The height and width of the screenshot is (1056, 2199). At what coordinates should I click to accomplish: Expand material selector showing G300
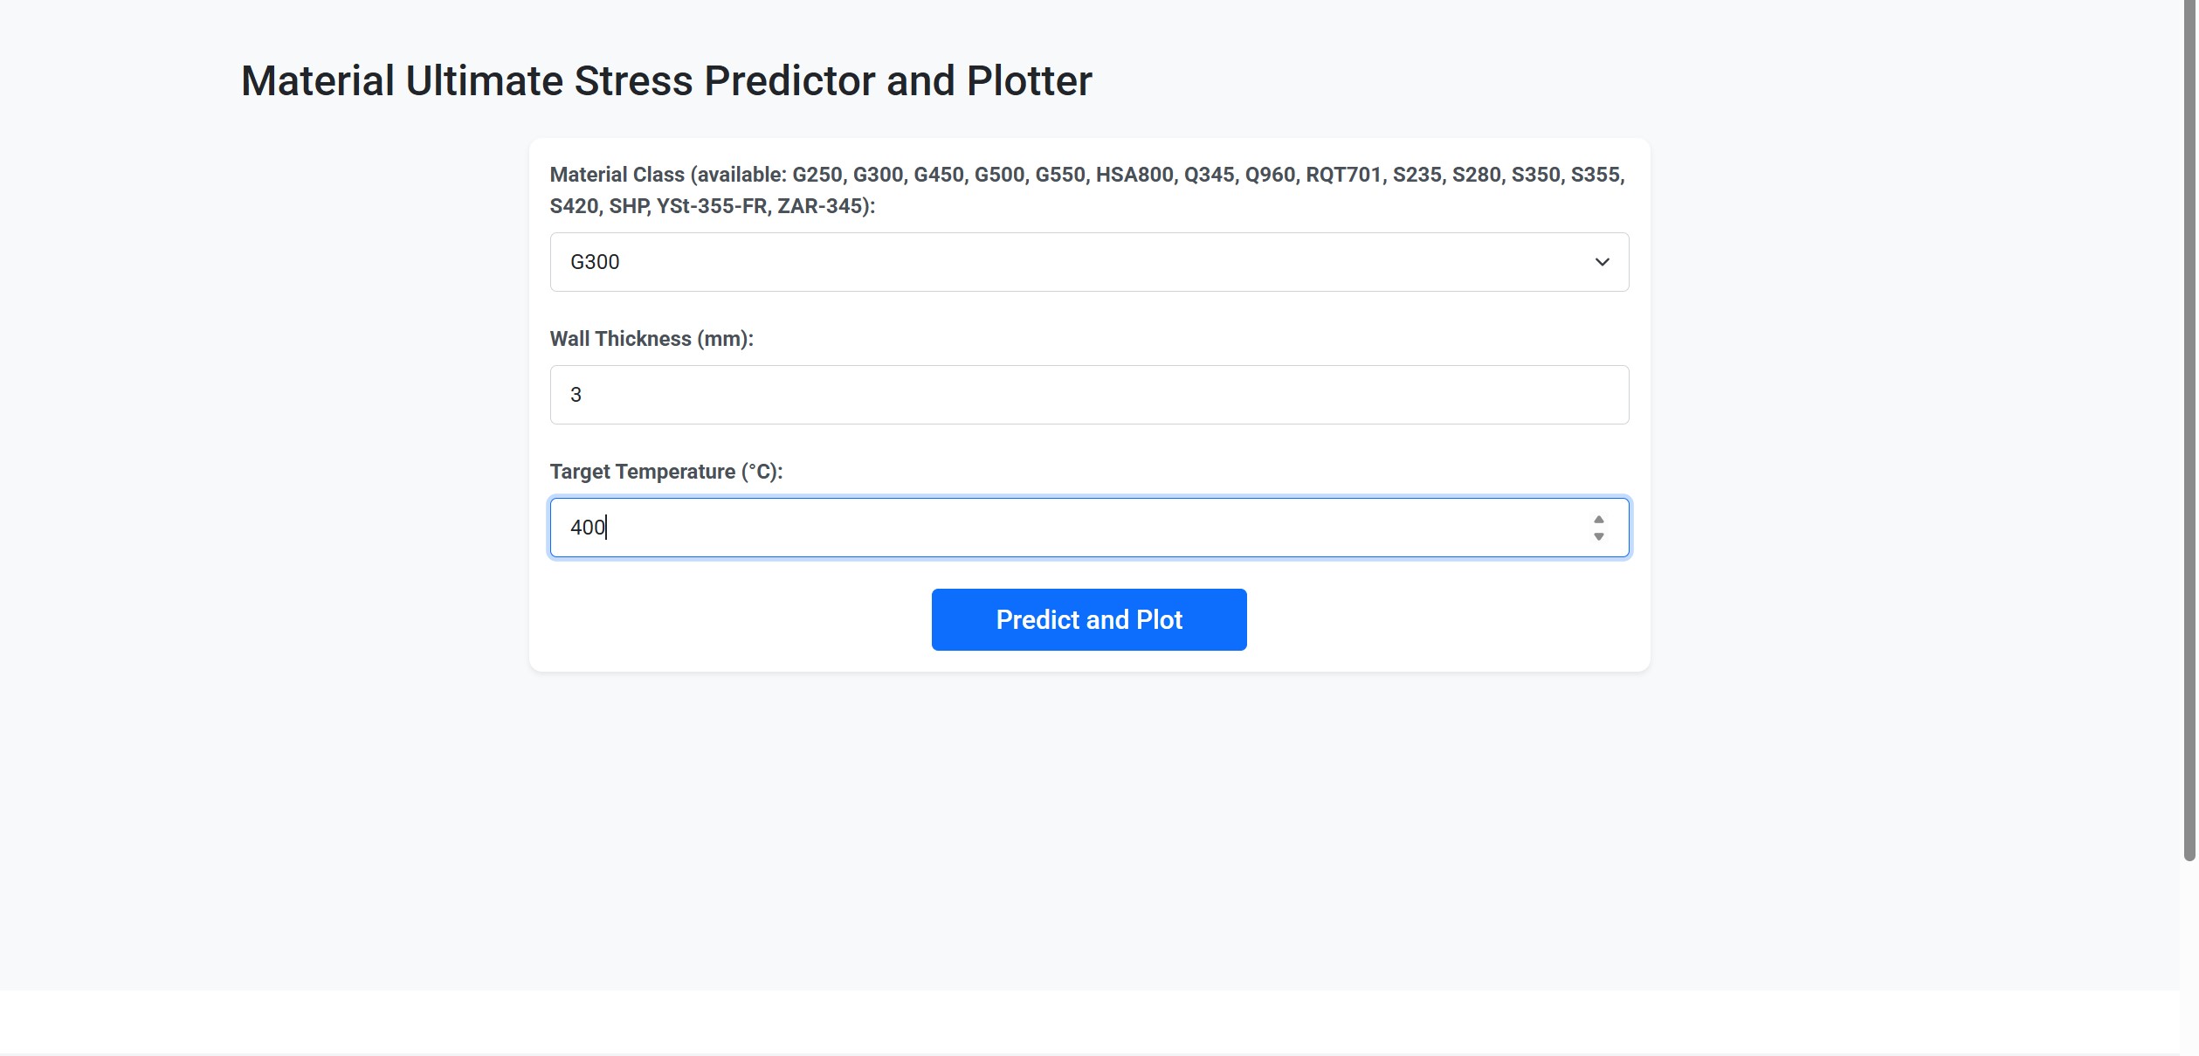tap(1088, 262)
